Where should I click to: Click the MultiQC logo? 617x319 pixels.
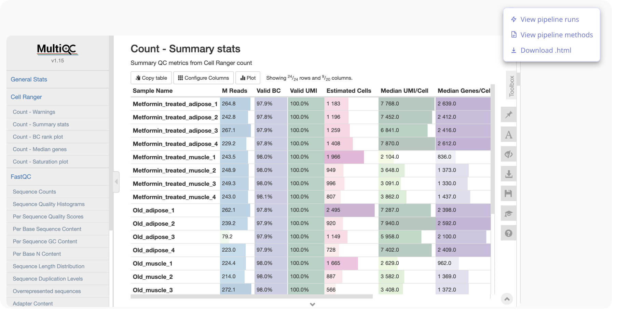[57, 49]
